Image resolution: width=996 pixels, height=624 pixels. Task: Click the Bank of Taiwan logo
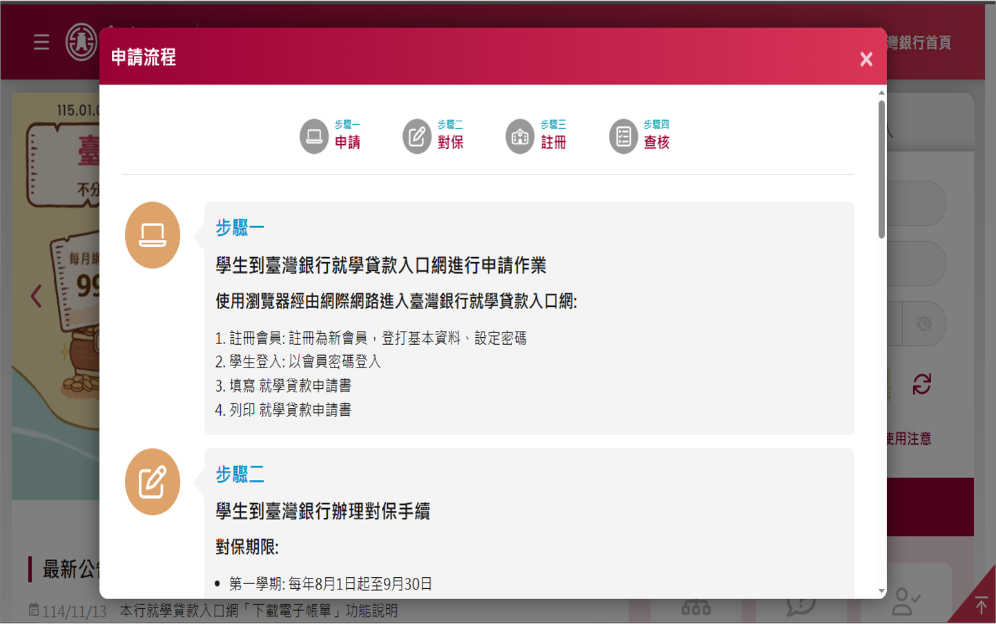[81, 43]
